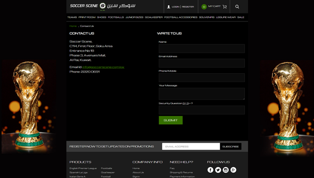Open the Instagram social icon
This screenshot has width=314, height=178.
pyautogui.click(x=226, y=170)
